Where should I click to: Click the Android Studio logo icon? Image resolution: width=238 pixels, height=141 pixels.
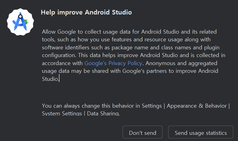[20, 22]
